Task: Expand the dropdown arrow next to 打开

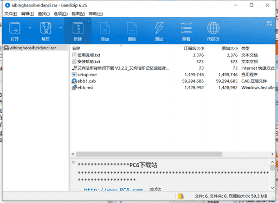Action: [30, 28]
